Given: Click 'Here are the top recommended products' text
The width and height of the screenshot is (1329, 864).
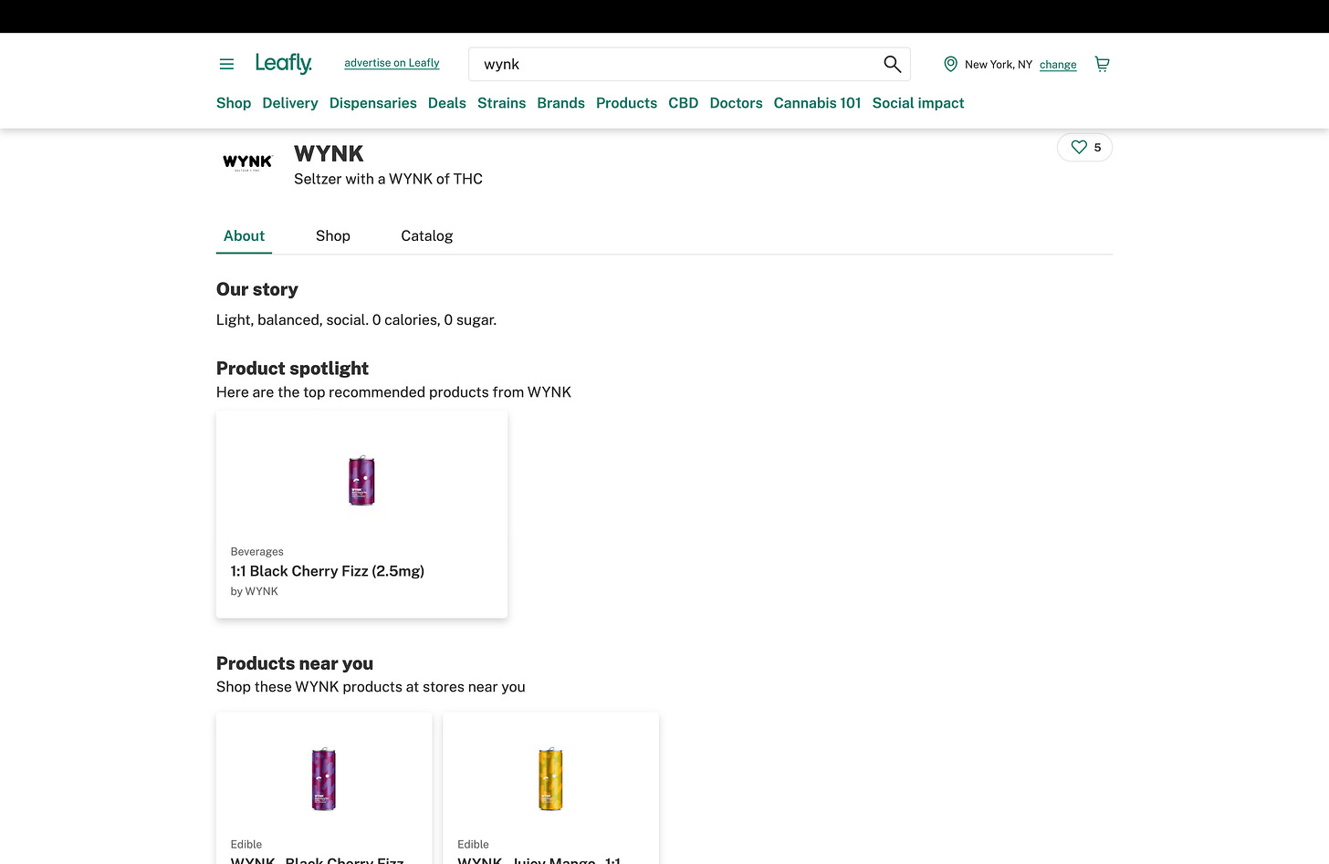Looking at the screenshot, I should point(393,392).
